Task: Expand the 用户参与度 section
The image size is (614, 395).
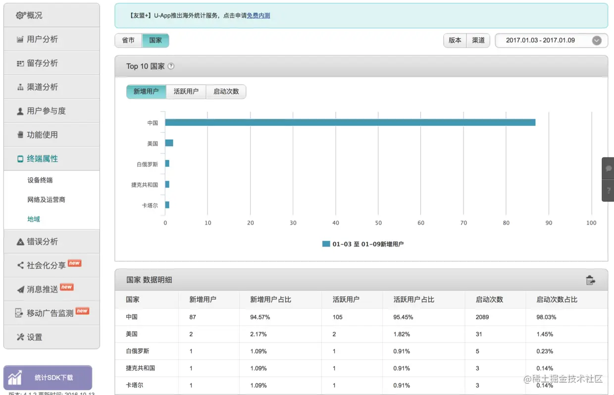Action: [51, 111]
